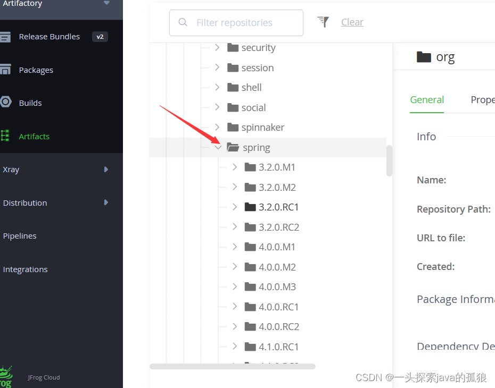
Task: Click the 3.2.0.RC1 folder icon
Action: tap(250, 207)
